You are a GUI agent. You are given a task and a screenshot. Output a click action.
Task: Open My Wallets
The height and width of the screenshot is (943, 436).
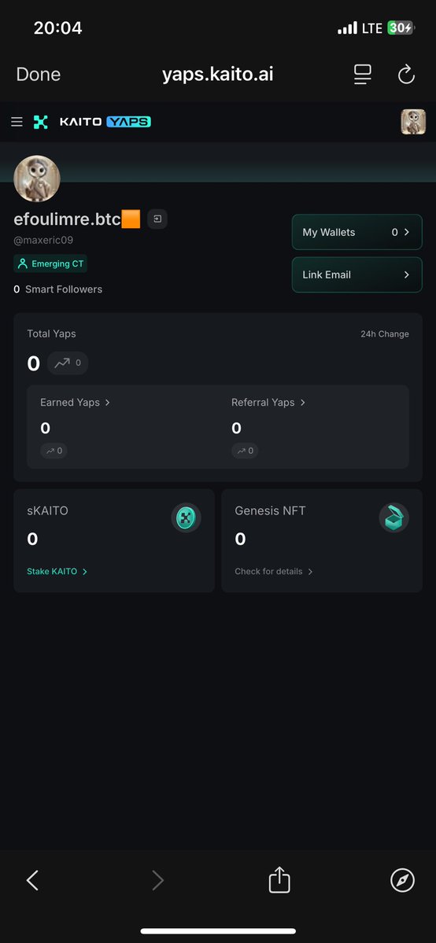357,232
